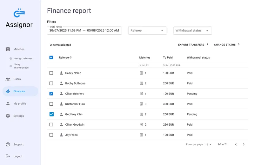The width and height of the screenshot is (254, 165).
Task: Open My profile in the sidebar
Action: [x=20, y=104]
